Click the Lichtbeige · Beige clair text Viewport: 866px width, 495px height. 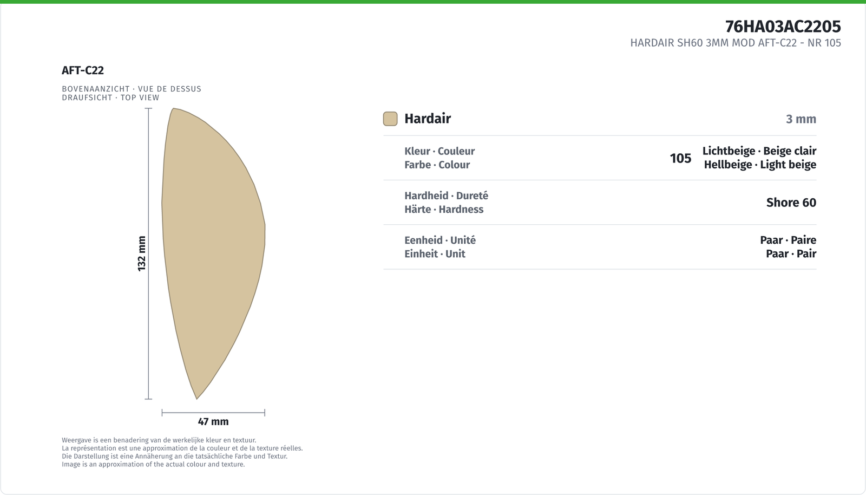coord(759,151)
